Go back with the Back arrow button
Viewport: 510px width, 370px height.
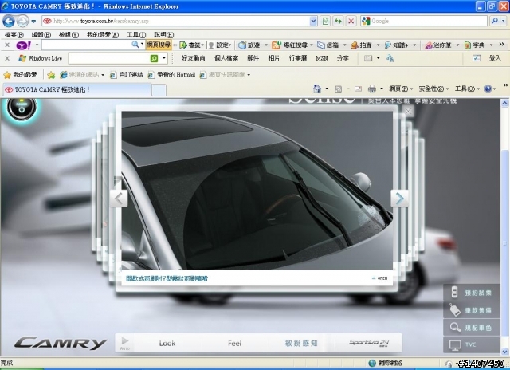pos(9,22)
